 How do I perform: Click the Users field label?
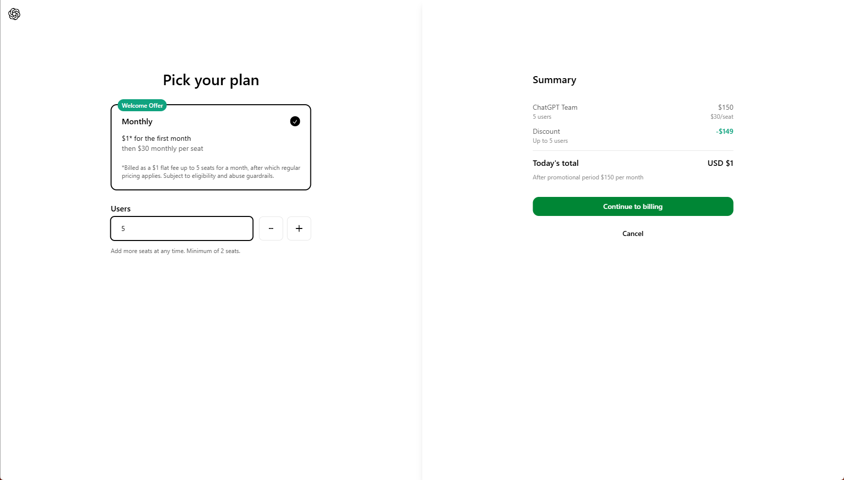click(x=120, y=209)
